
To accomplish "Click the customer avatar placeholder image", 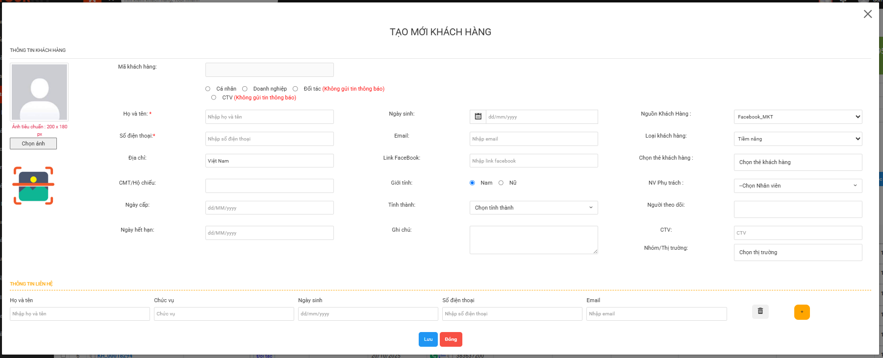I will pyautogui.click(x=39, y=92).
